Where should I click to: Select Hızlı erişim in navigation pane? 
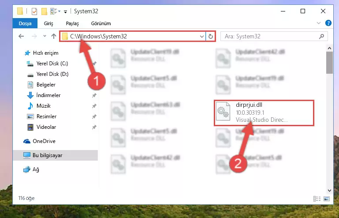point(45,53)
